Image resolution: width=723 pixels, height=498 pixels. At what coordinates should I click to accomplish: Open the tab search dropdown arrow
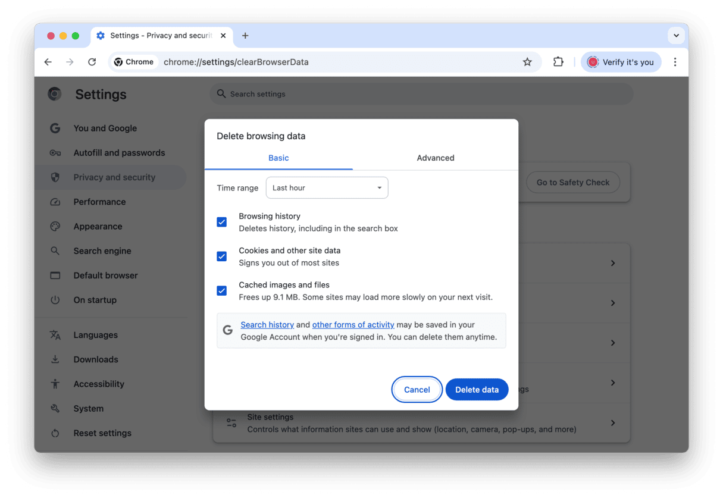point(676,36)
